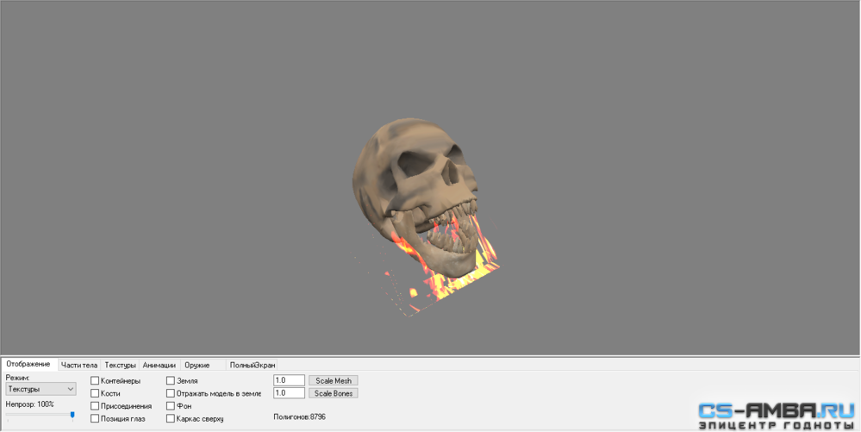Screen dimensions: 861x432
Task: Switch to the Отображение tab
Action: tap(28, 365)
